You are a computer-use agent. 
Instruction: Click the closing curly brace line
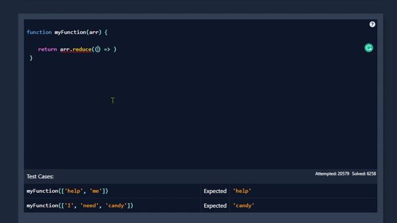tap(31, 58)
